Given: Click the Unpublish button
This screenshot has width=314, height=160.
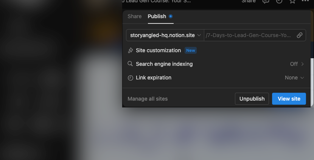Looking at the screenshot, I should coord(252,99).
